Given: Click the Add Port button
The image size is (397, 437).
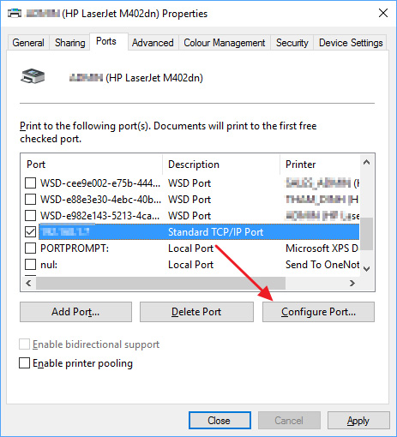Looking at the screenshot, I should click(x=75, y=312).
